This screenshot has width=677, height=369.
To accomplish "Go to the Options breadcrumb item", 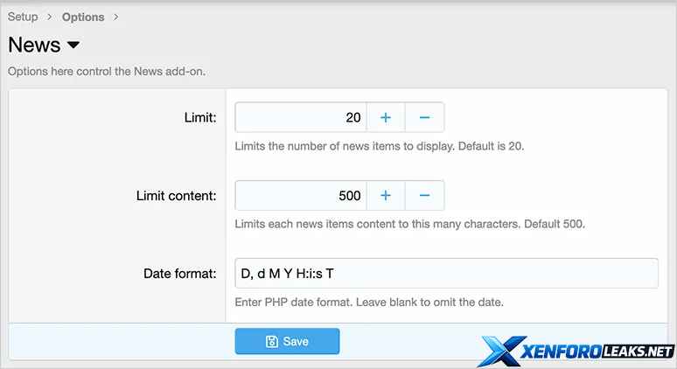I will (x=83, y=17).
